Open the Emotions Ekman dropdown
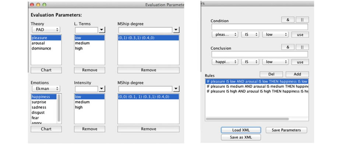This screenshot has height=147, width=346. [46, 89]
